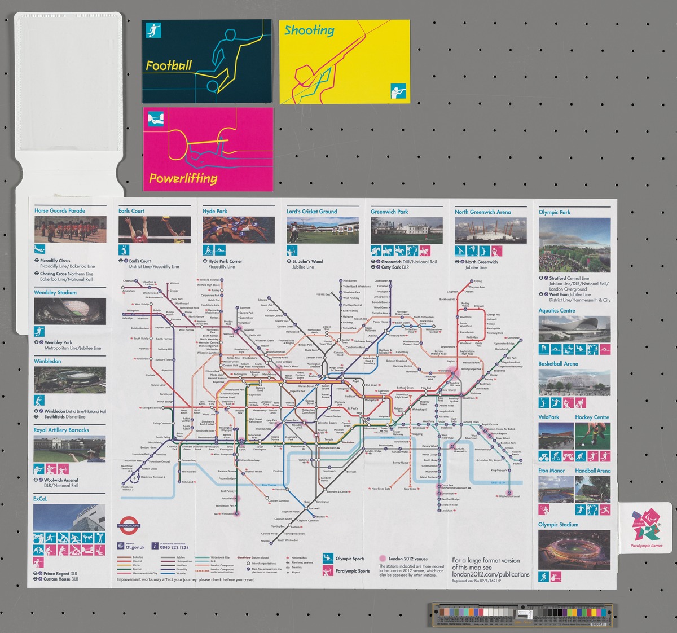Click the Olympic Stadium heading

click(558, 524)
